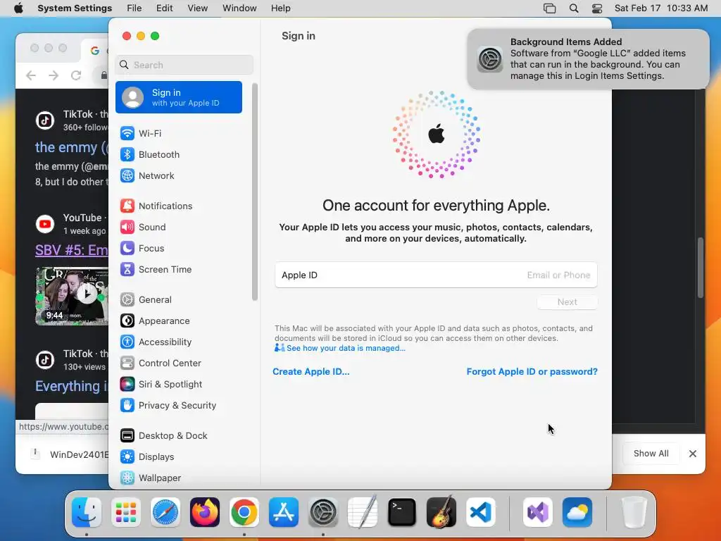This screenshot has width=721, height=541.
Task: Click Create Apple ID link
Action: pos(311,372)
